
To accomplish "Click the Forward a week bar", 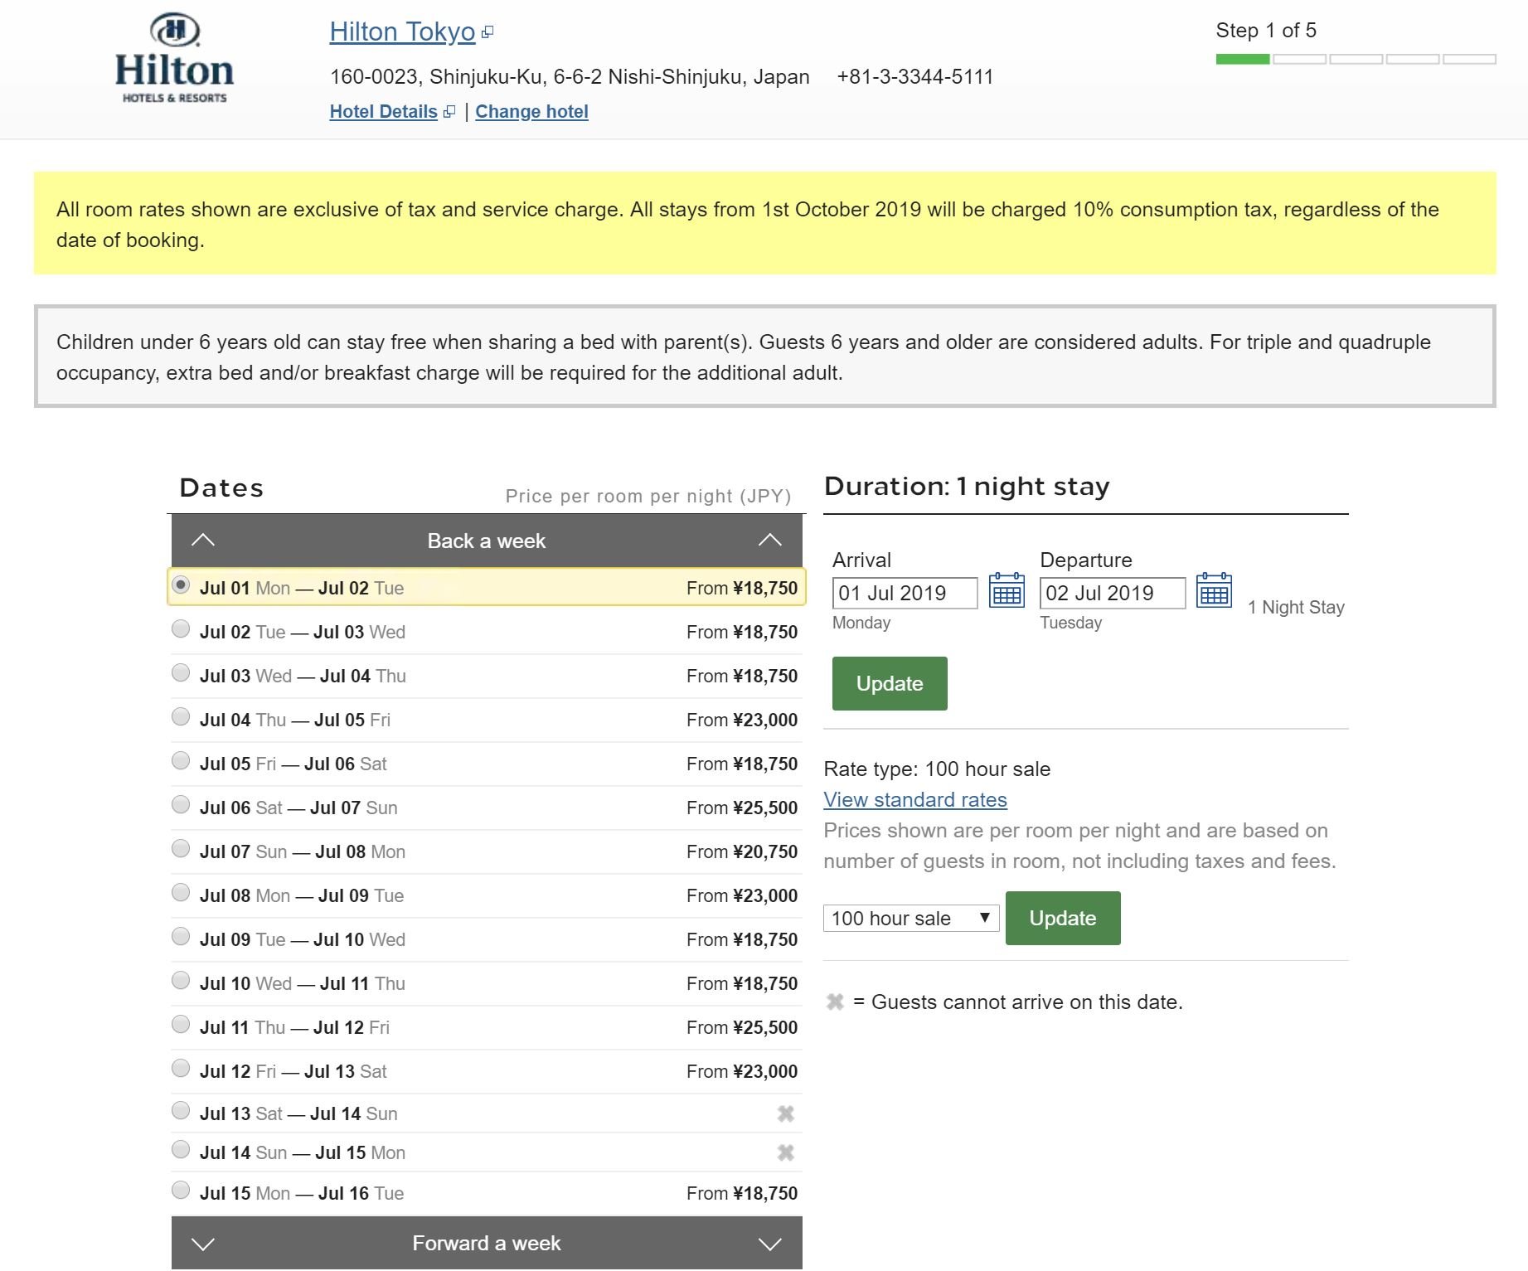I will [x=487, y=1243].
